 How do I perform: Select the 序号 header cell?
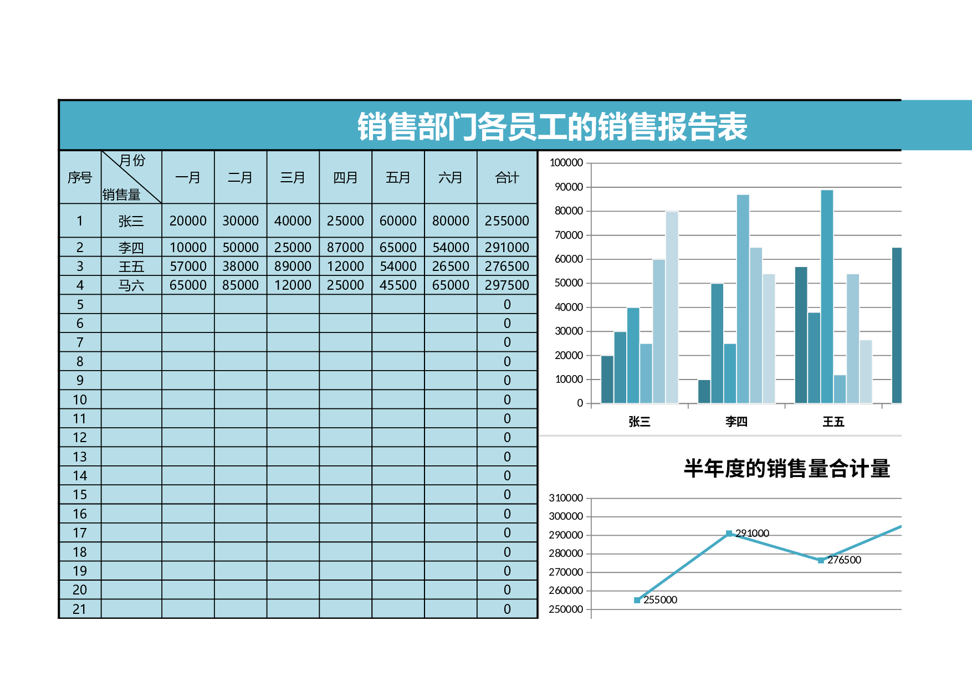tap(80, 177)
